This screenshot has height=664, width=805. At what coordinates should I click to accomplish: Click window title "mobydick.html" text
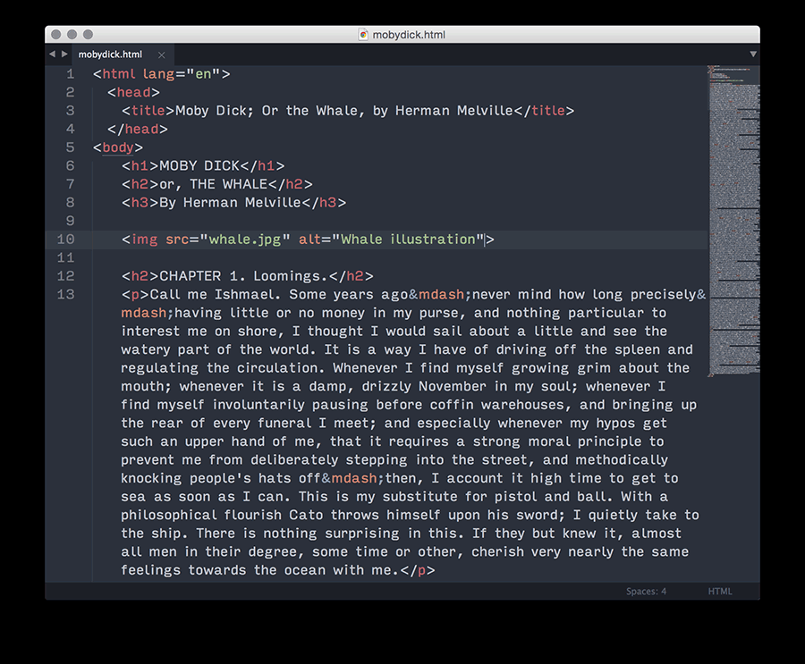tap(409, 35)
